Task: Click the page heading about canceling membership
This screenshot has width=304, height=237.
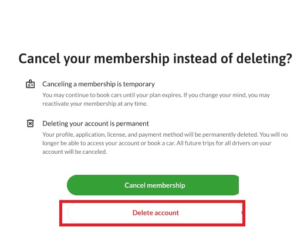Action: click(156, 59)
